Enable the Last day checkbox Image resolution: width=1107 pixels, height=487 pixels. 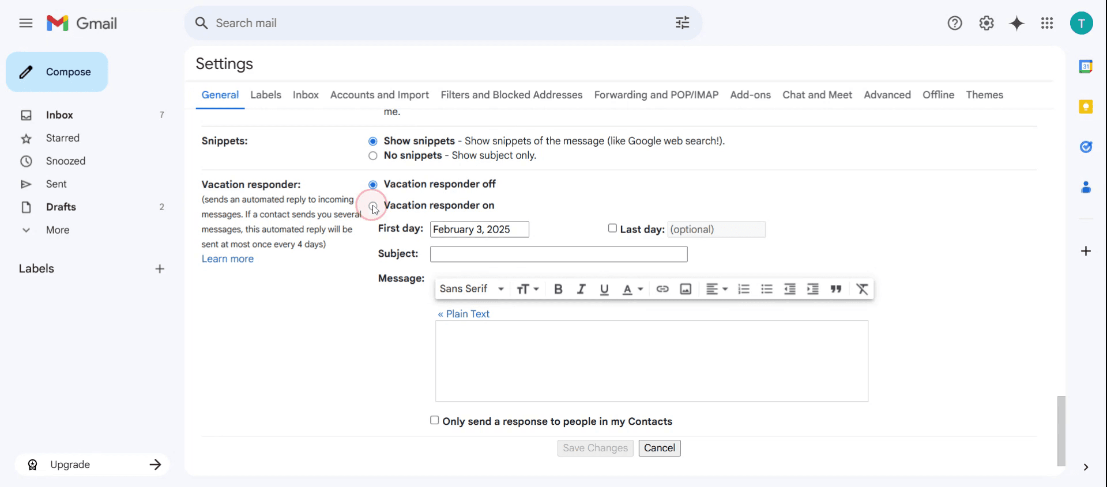click(x=612, y=229)
